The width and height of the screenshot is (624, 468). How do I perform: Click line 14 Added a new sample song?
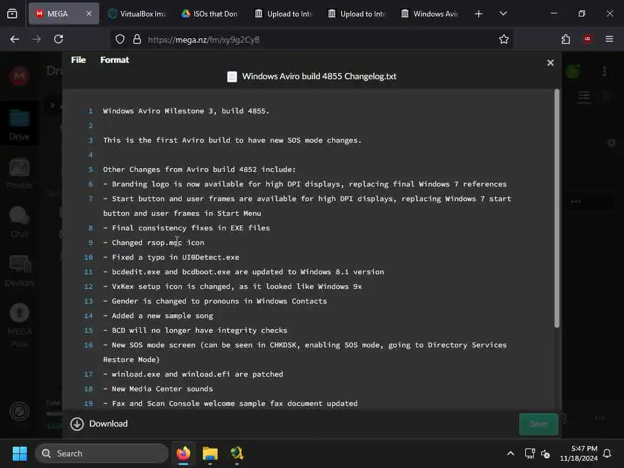[x=158, y=316]
